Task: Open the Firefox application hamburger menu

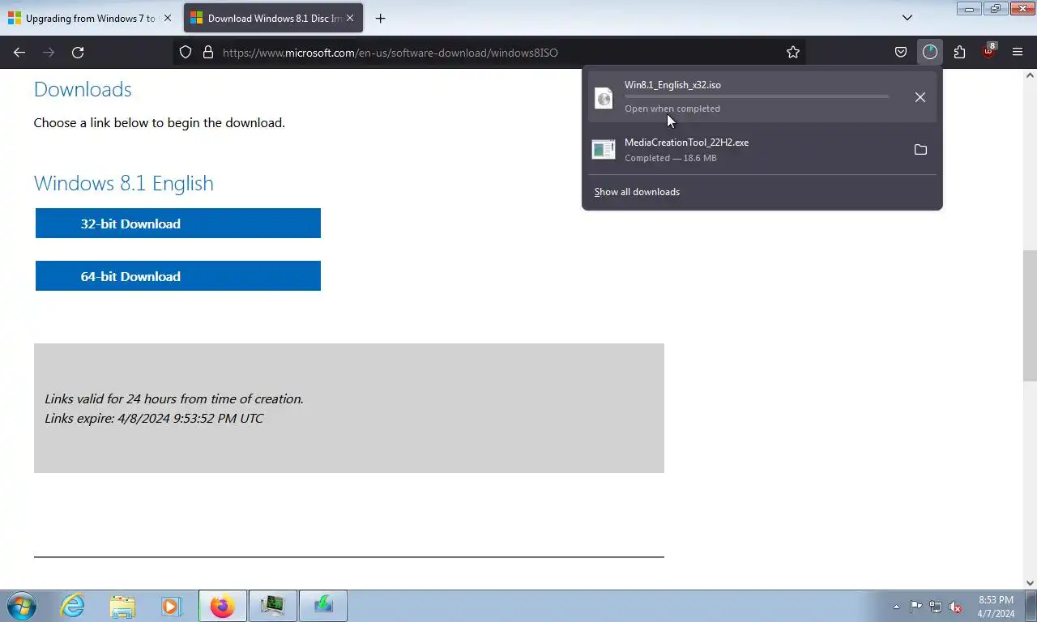Action: (x=1018, y=52)
